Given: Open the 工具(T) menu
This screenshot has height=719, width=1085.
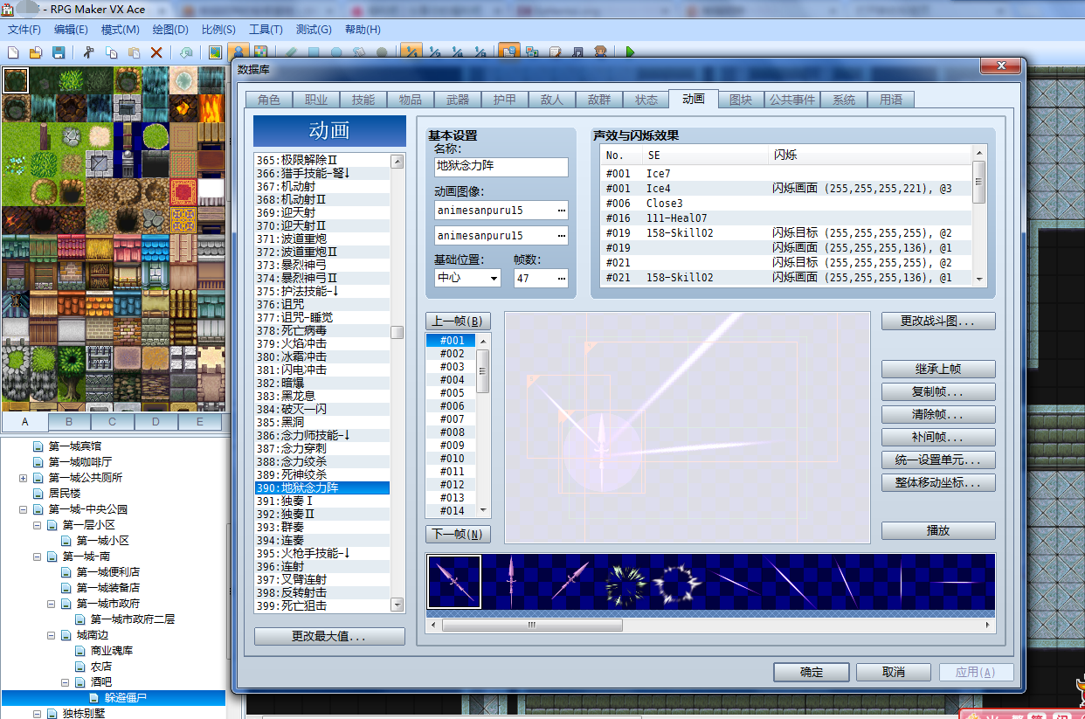Looking at the screenshot, I should point(266,29).
